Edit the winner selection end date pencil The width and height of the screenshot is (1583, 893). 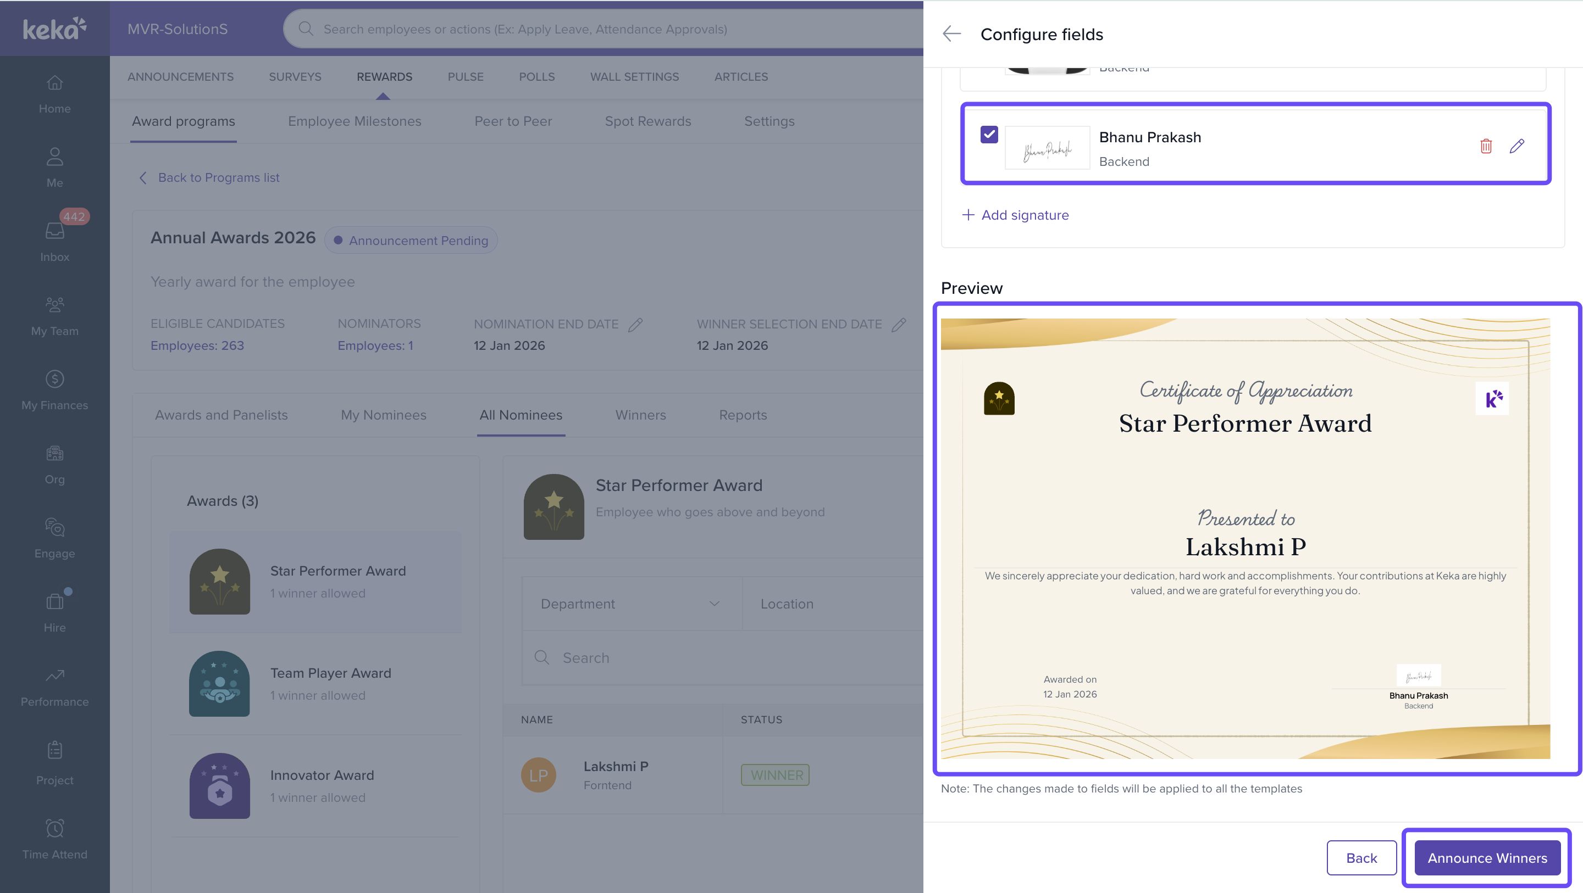(x=899, y=324)
